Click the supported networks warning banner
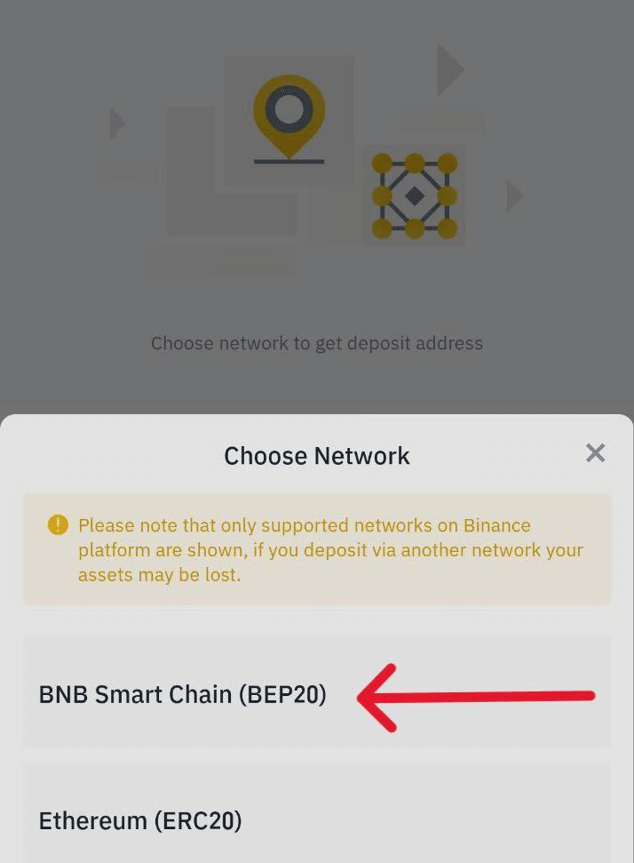 click(317, 549)
